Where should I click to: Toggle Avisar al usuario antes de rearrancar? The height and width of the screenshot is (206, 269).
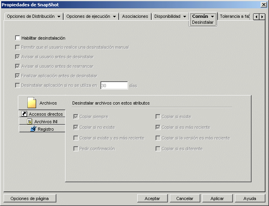point(17,66)
